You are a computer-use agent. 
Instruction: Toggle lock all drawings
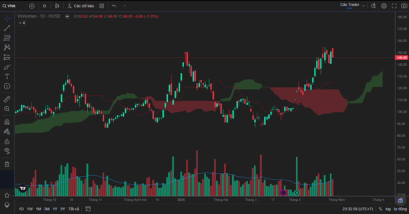[x=7, y=141]
